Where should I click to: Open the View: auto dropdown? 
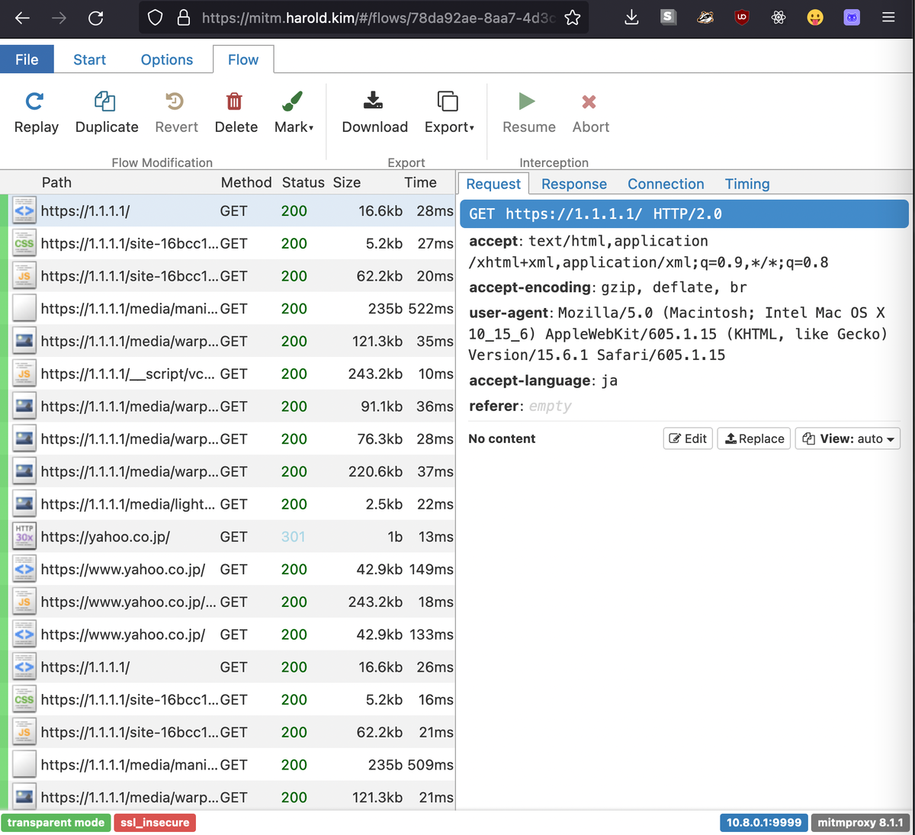pos(848,438)
